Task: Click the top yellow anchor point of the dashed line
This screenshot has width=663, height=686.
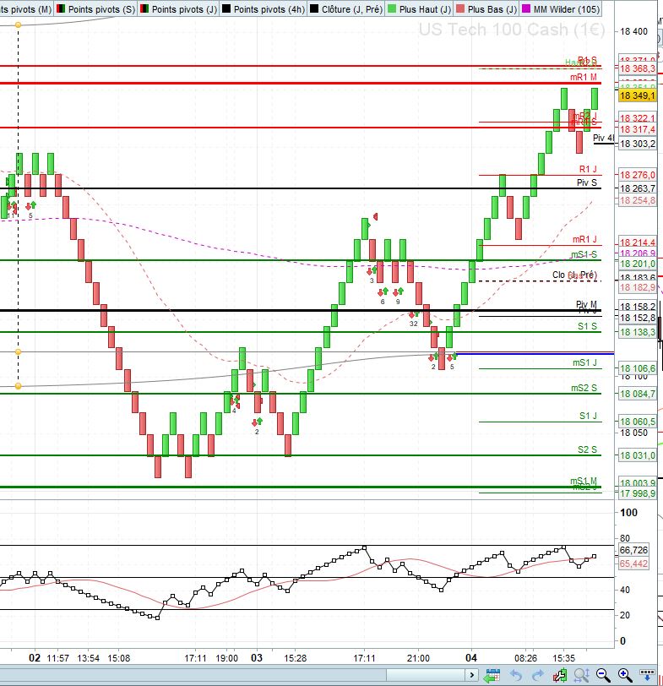Action: pos(18,25)
